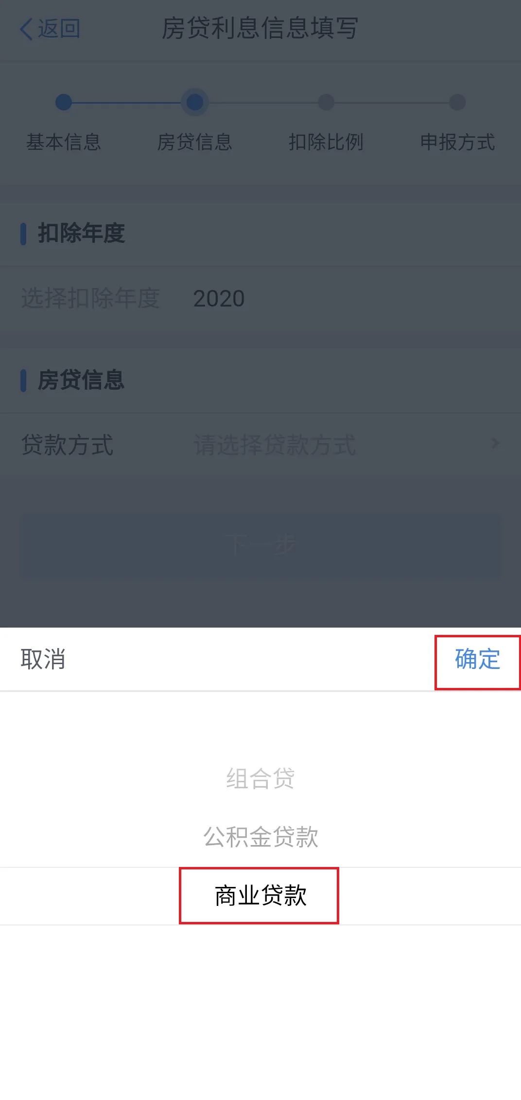This screenshot has width=521, height=1100.
Task: Select the 基本信息 step dot
Action: pyautogui.click(x=64, y=102)
